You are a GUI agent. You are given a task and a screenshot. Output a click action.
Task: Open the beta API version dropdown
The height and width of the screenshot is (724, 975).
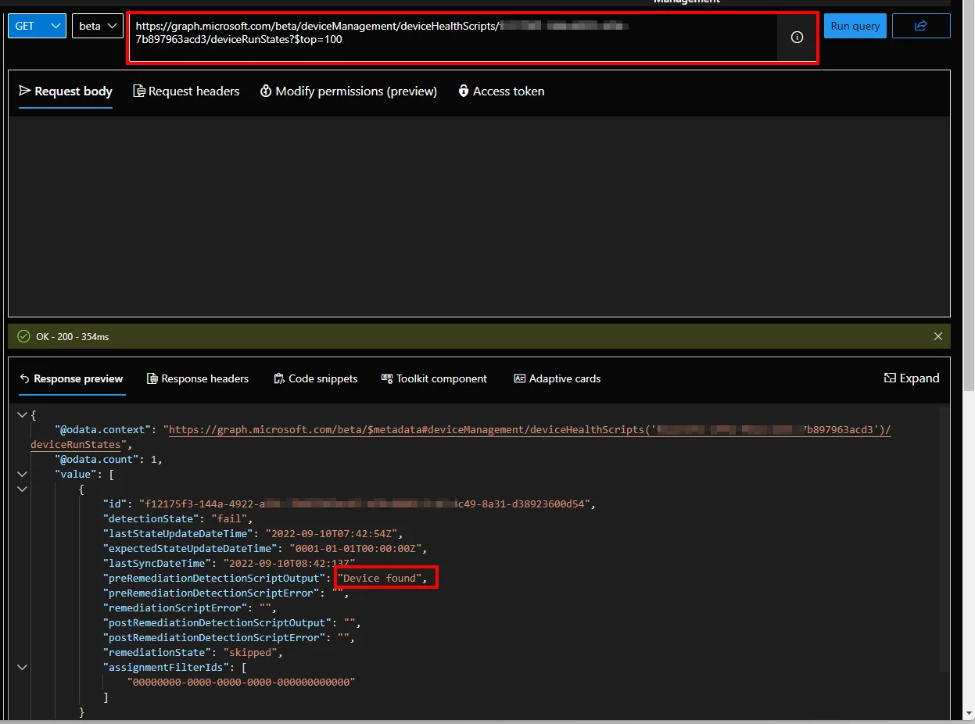pyautogui.click(x=98, y=26)
